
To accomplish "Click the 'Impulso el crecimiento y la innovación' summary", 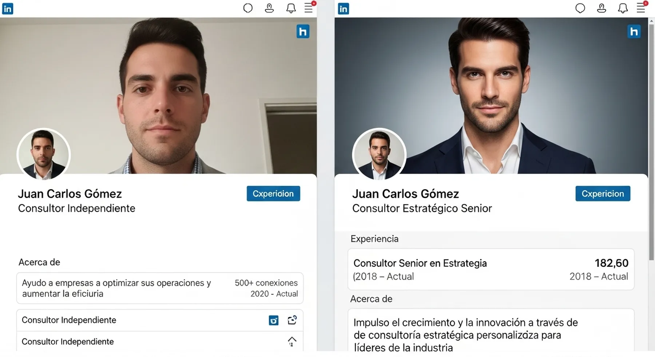I will 465,334.
